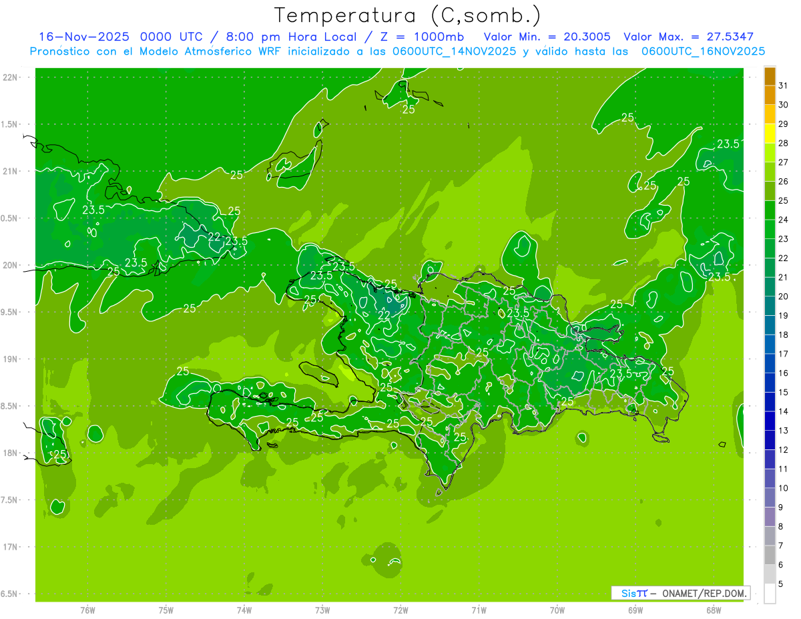Click the orange legend swatch between 30 and 31
The height and width of the screenshot is (619, 801).
tap(770, 95)
